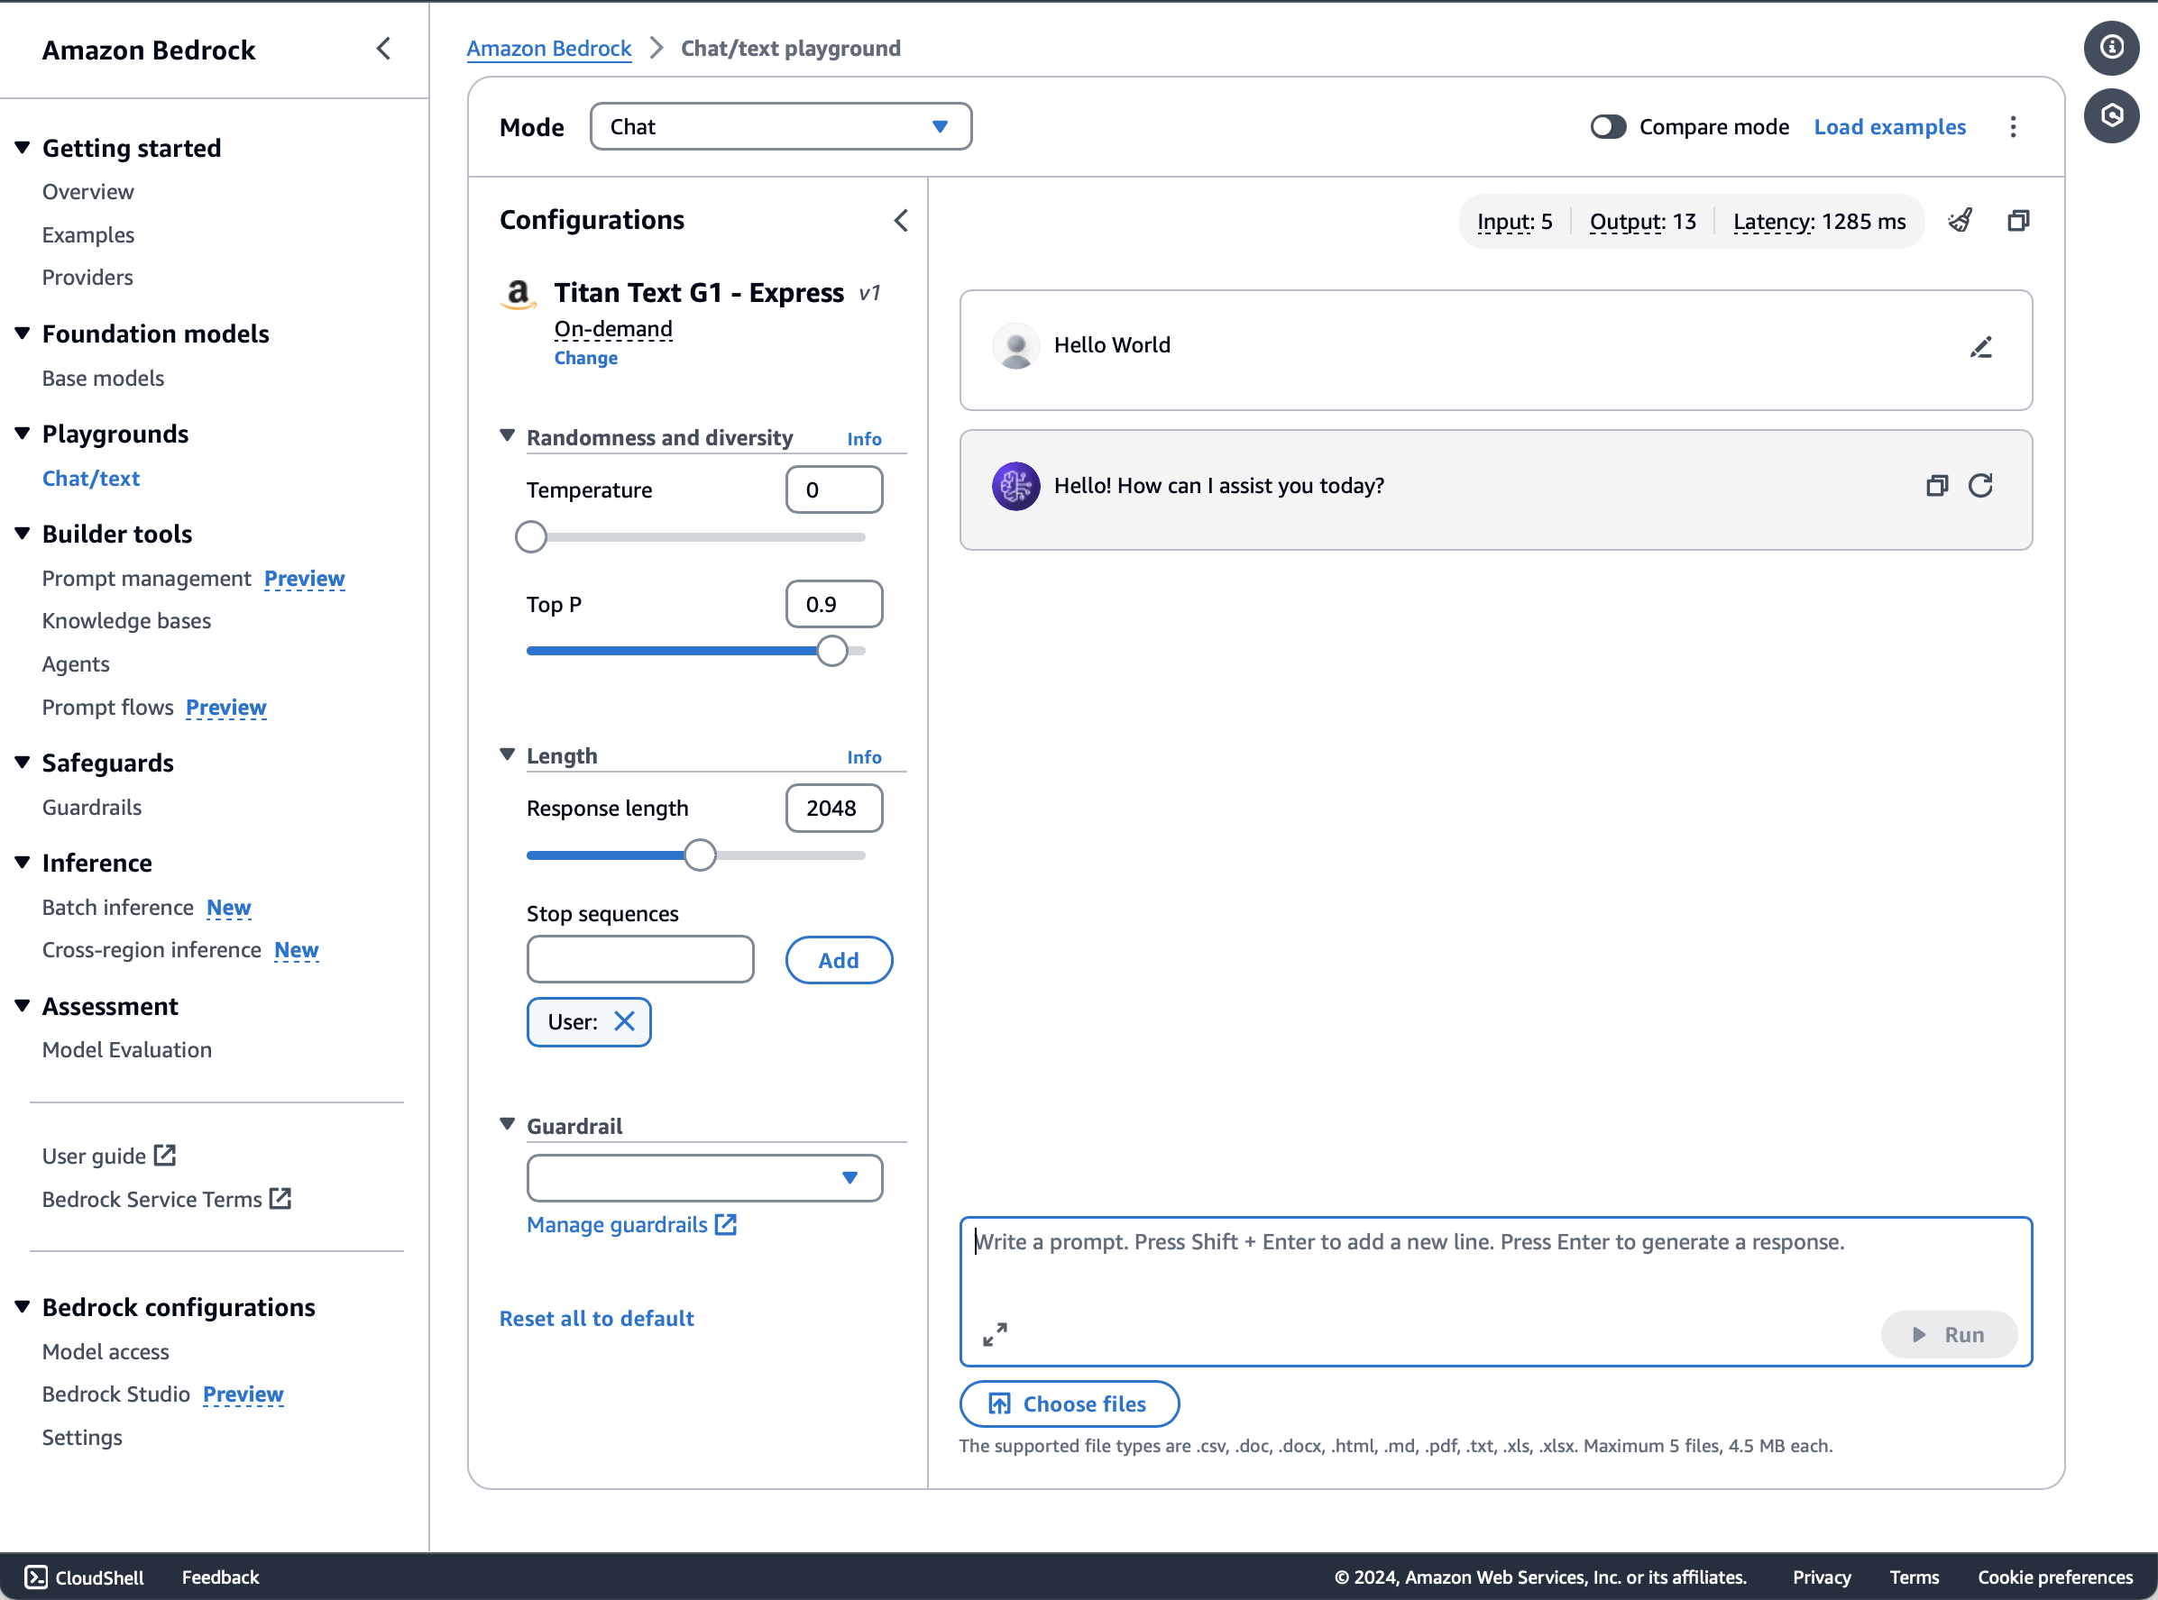Screen dimensions: 2158x1600
Task: Open Manage guardrails link
Action: pyautogui.click(x=632, y=1224)
